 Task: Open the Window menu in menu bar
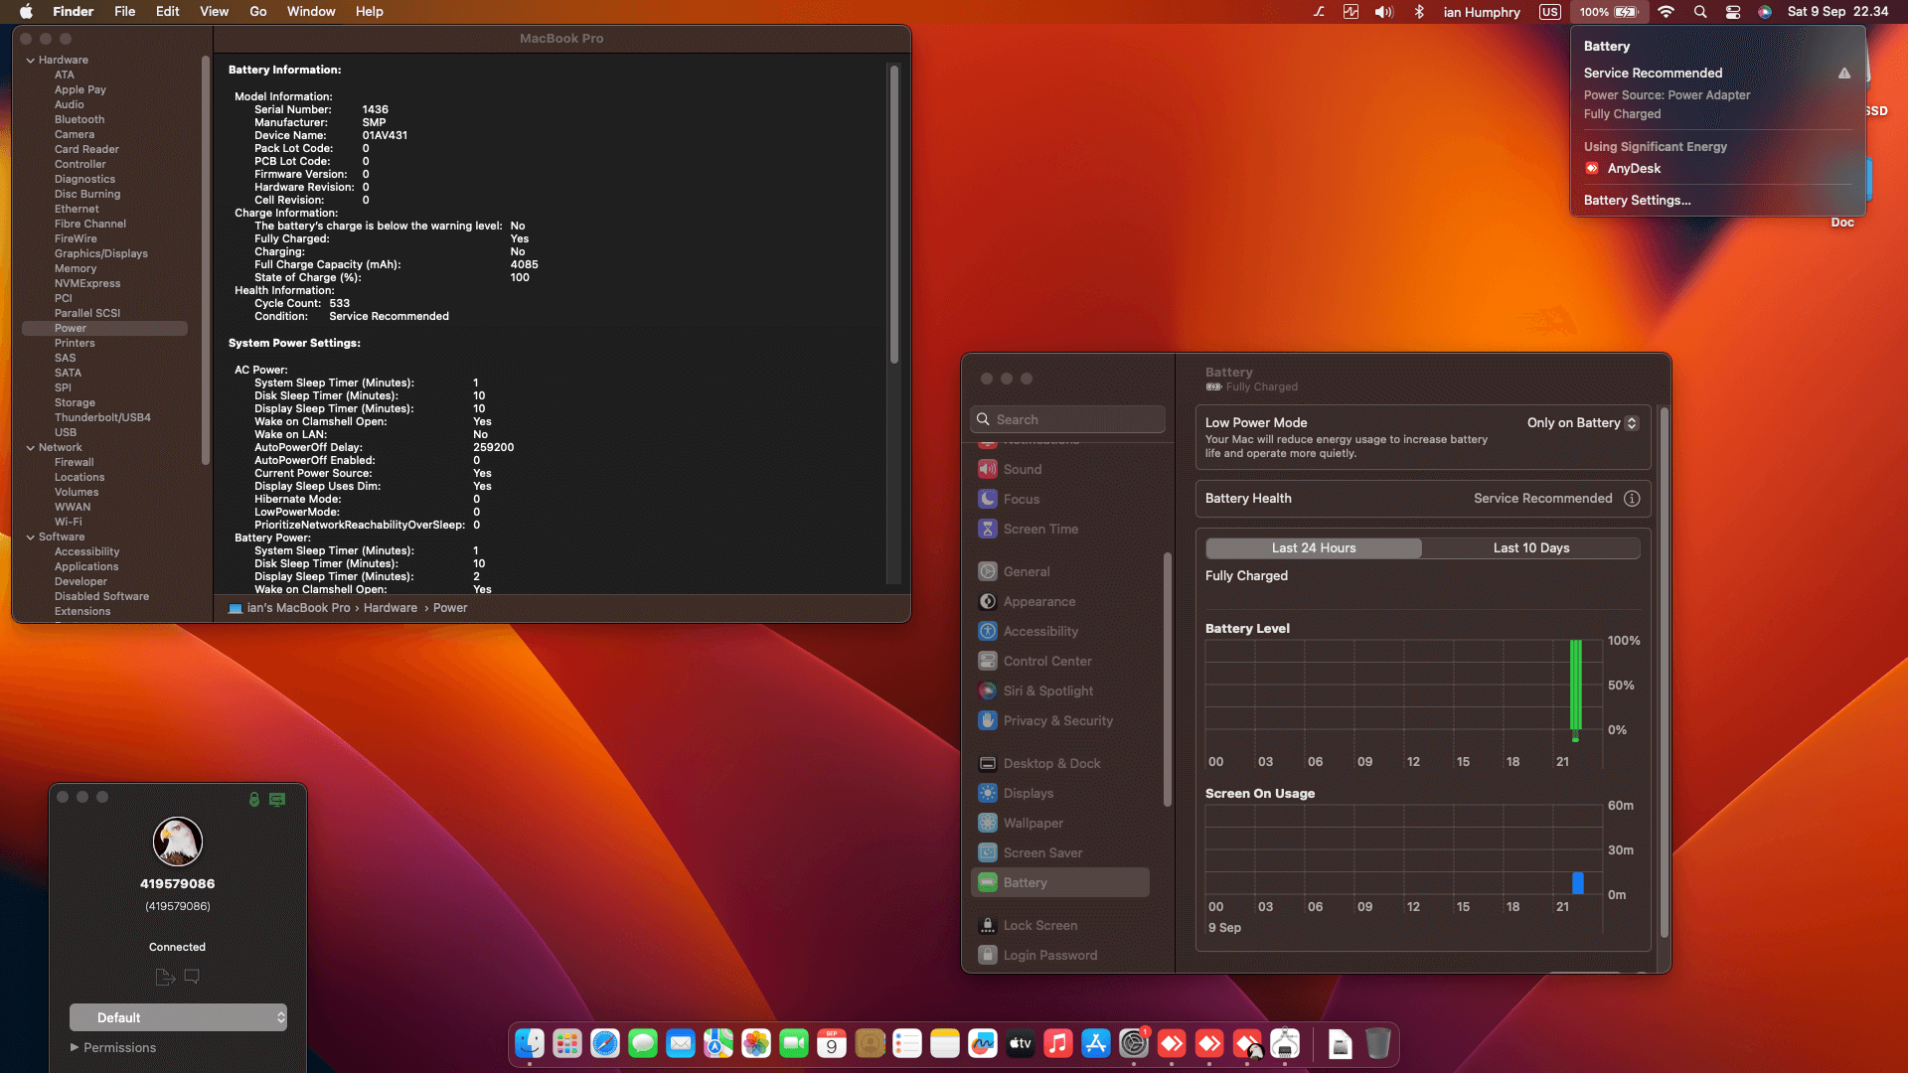tap(311, 12)
